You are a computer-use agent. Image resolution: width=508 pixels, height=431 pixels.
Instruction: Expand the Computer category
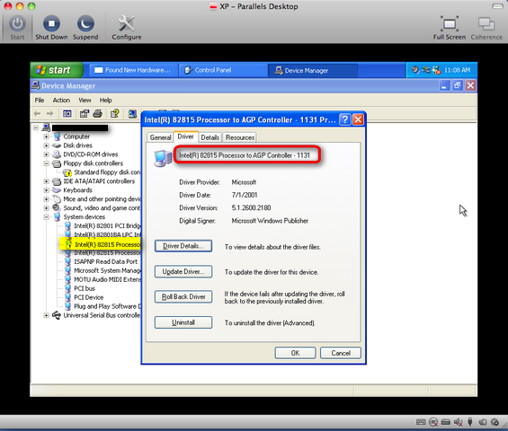(47, 136)
